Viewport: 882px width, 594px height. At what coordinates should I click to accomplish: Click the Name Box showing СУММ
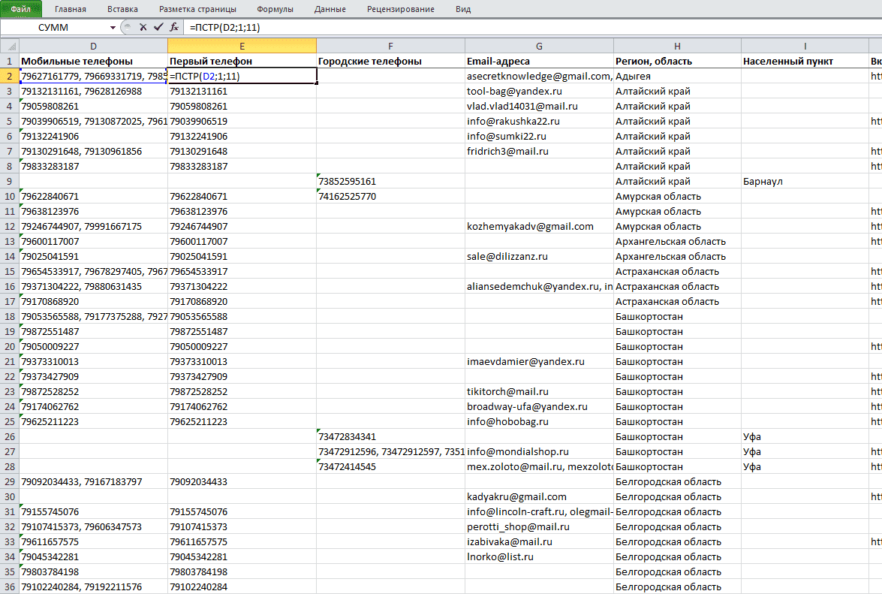(x=54, y=28)
